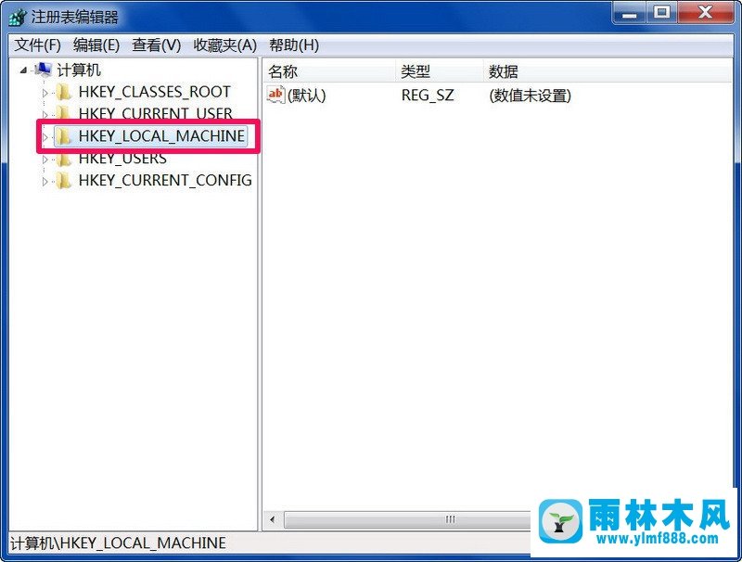The image size is (742, 562).
Task: Expand the HKEY_CLASSES_ROOT tree node
Action: (45, 93)
